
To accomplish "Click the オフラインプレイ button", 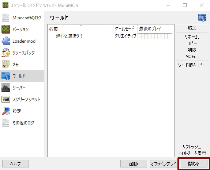I will pos(163,163).
